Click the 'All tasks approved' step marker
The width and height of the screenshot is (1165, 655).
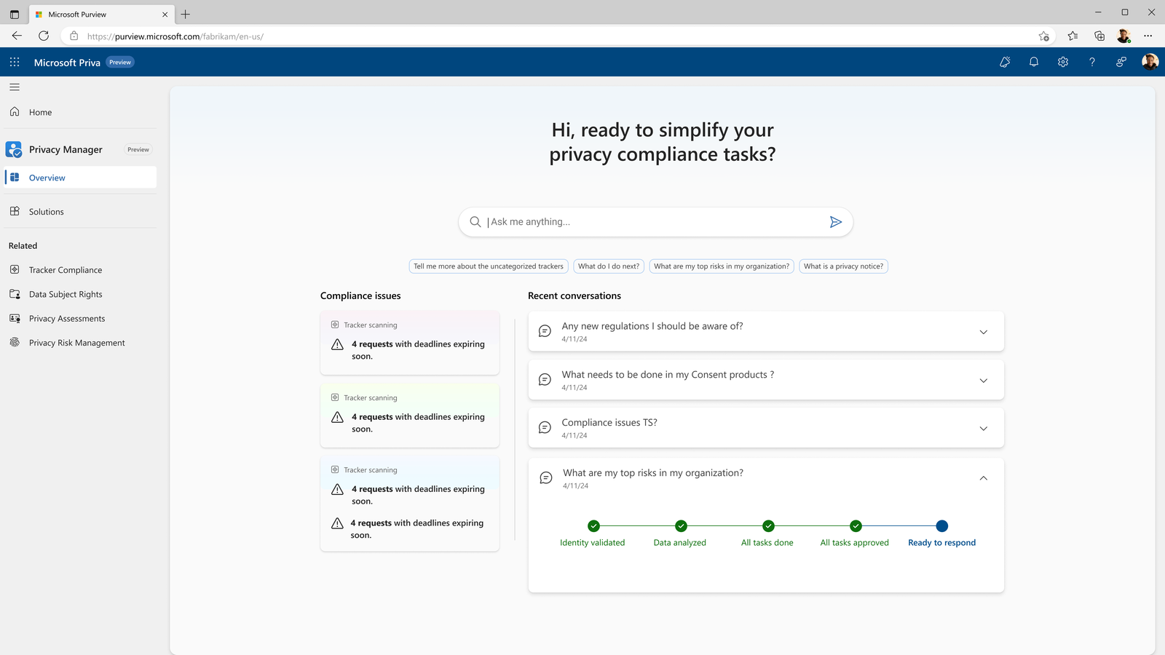point(856,526)
